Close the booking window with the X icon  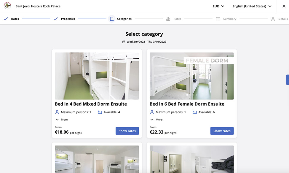284,6
